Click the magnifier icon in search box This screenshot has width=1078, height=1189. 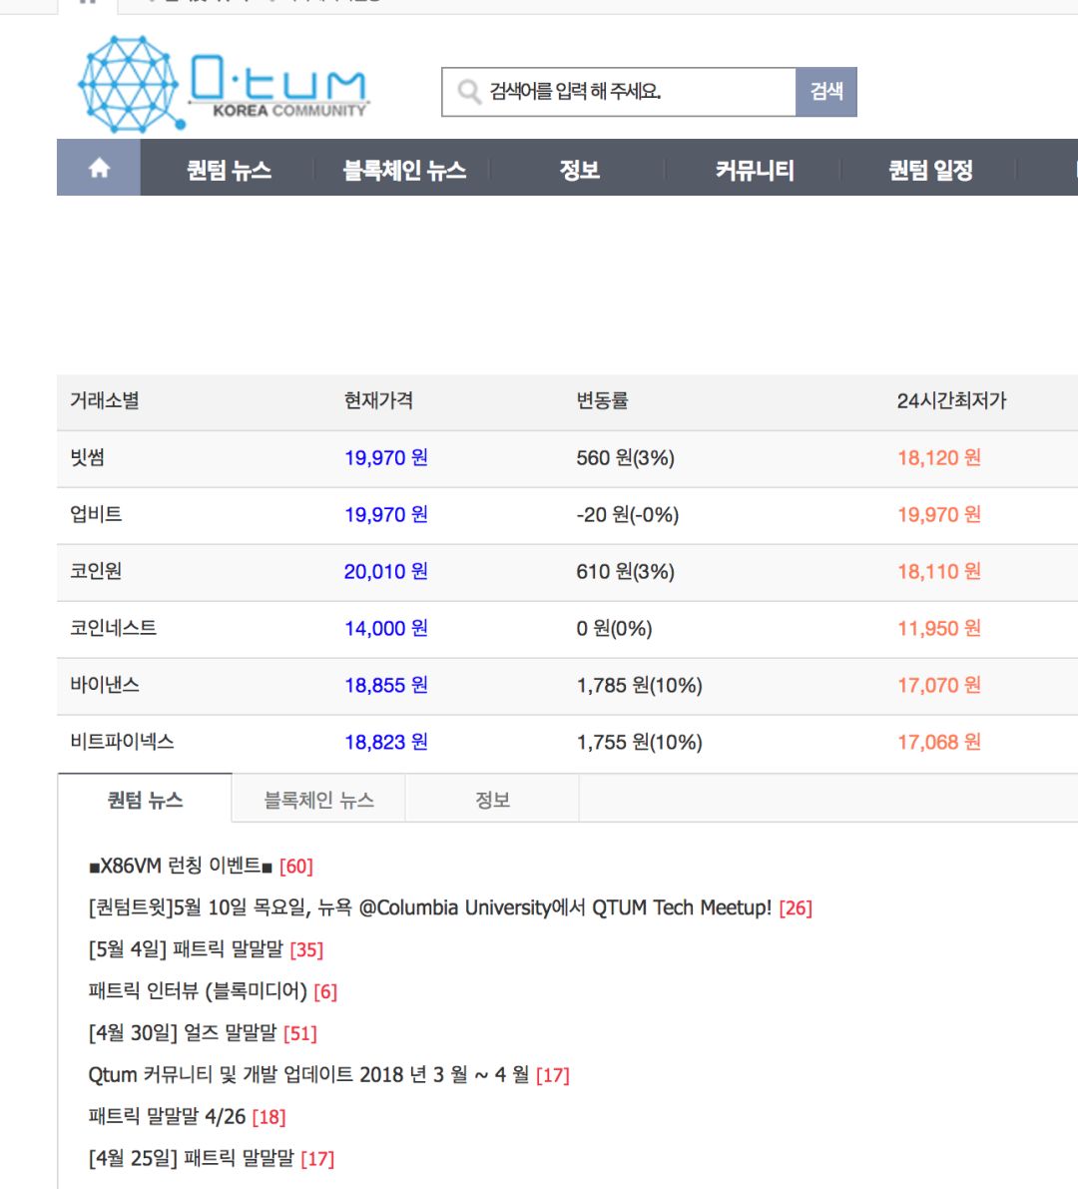(x=469, y=92)
